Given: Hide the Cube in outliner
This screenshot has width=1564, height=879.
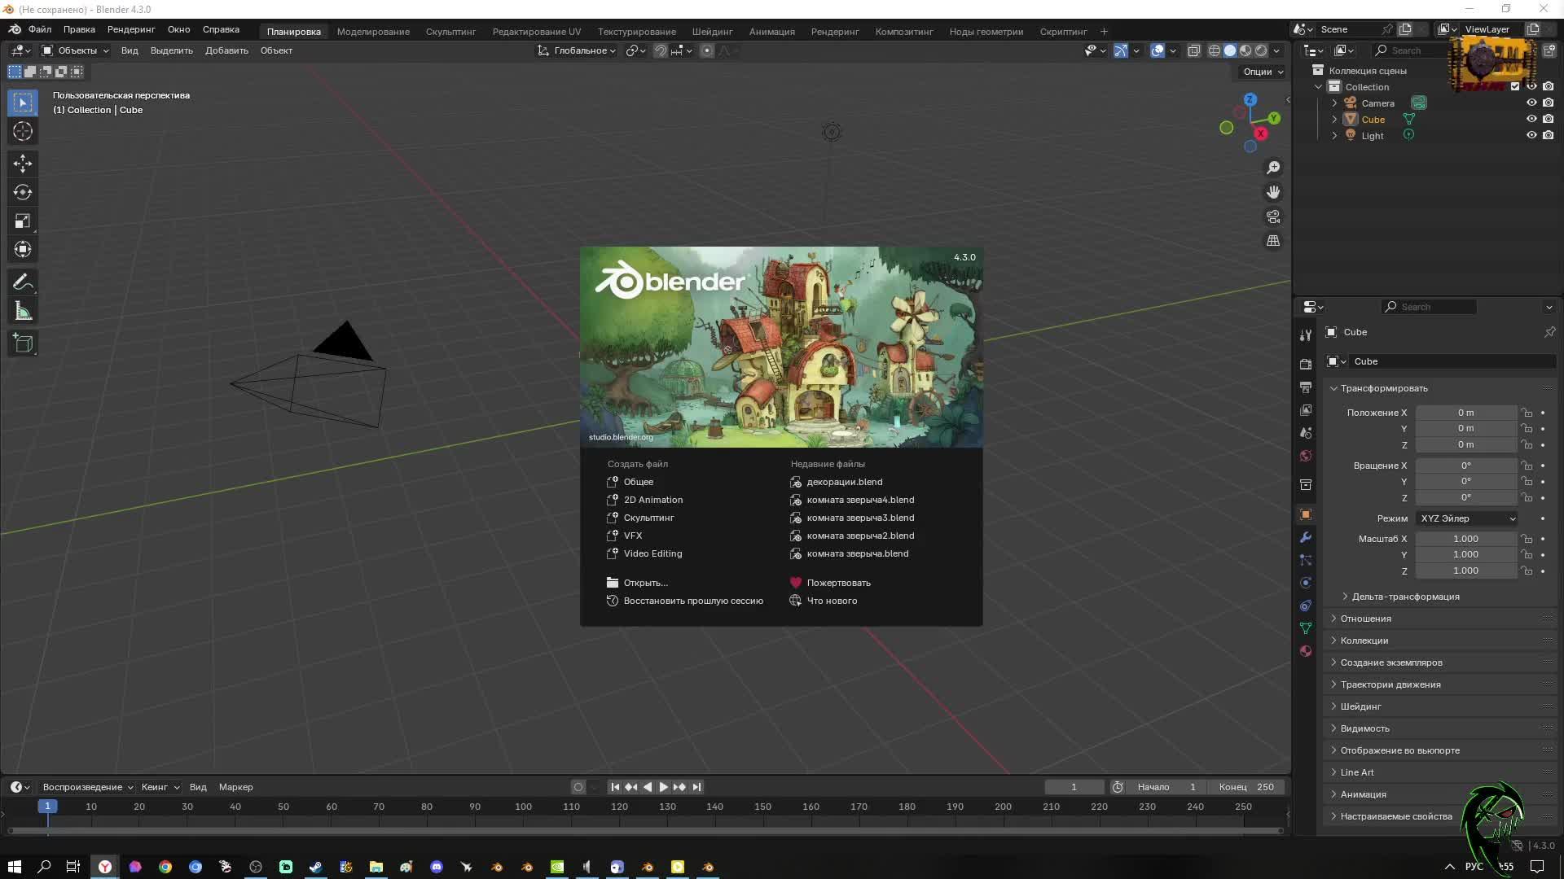Looking at the screenshot, I should pos(1531,119).
